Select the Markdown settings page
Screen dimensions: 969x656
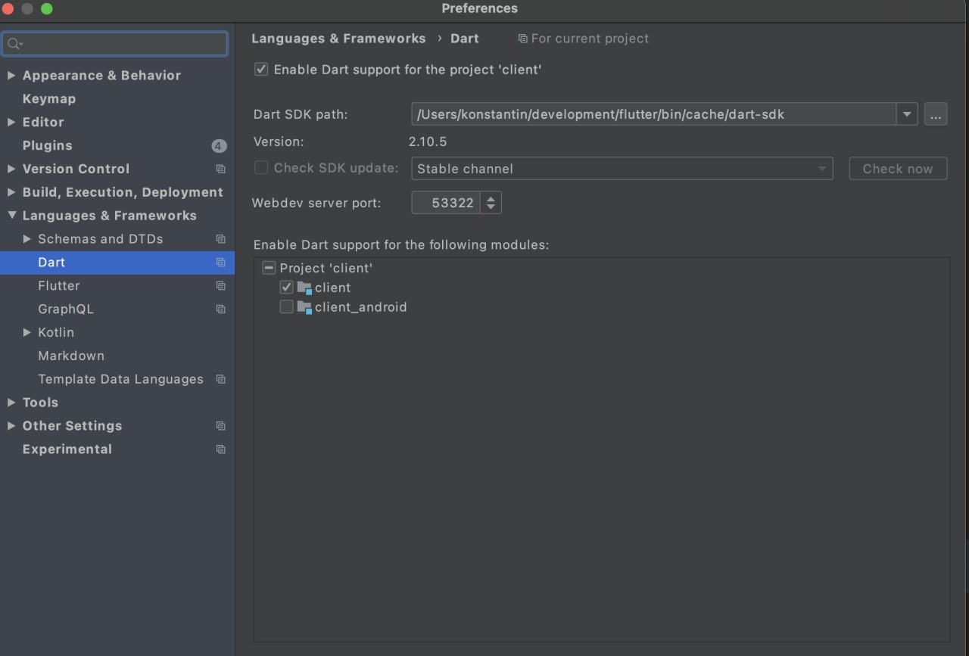[x=71, y=356]
